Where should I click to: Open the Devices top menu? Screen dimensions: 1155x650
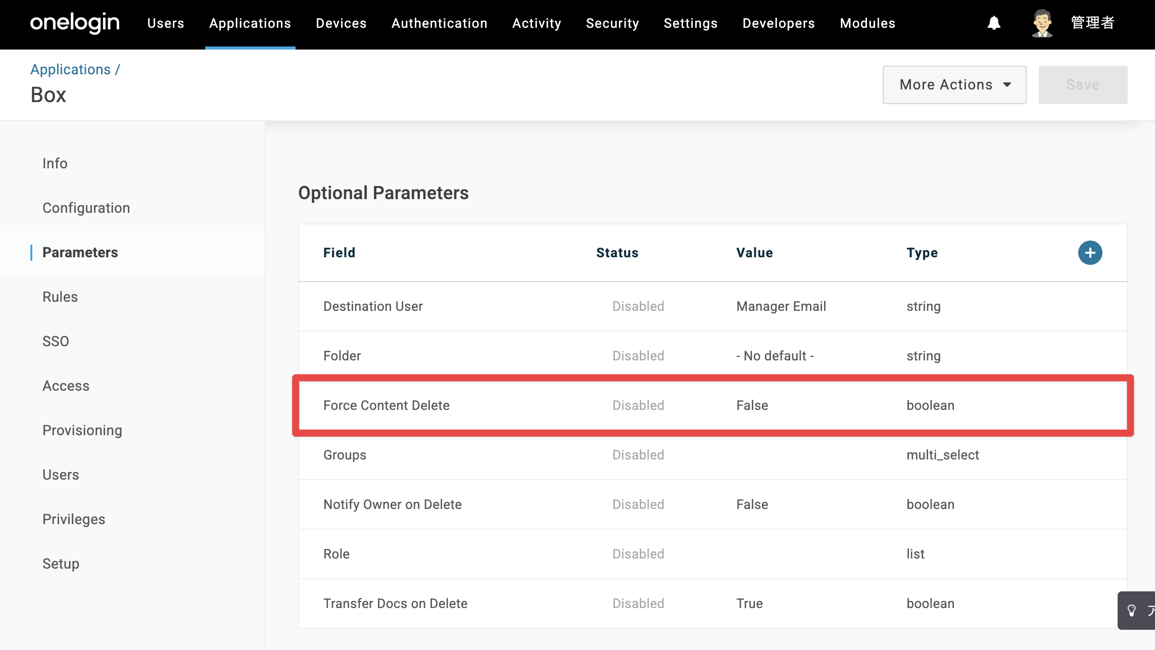coord(341,23)
